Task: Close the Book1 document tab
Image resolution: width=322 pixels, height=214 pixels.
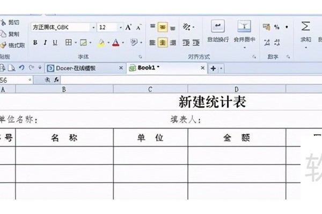Action: (x=202, y=68)
